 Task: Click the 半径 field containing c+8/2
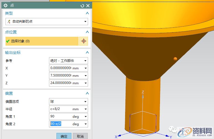pos(61,109)
